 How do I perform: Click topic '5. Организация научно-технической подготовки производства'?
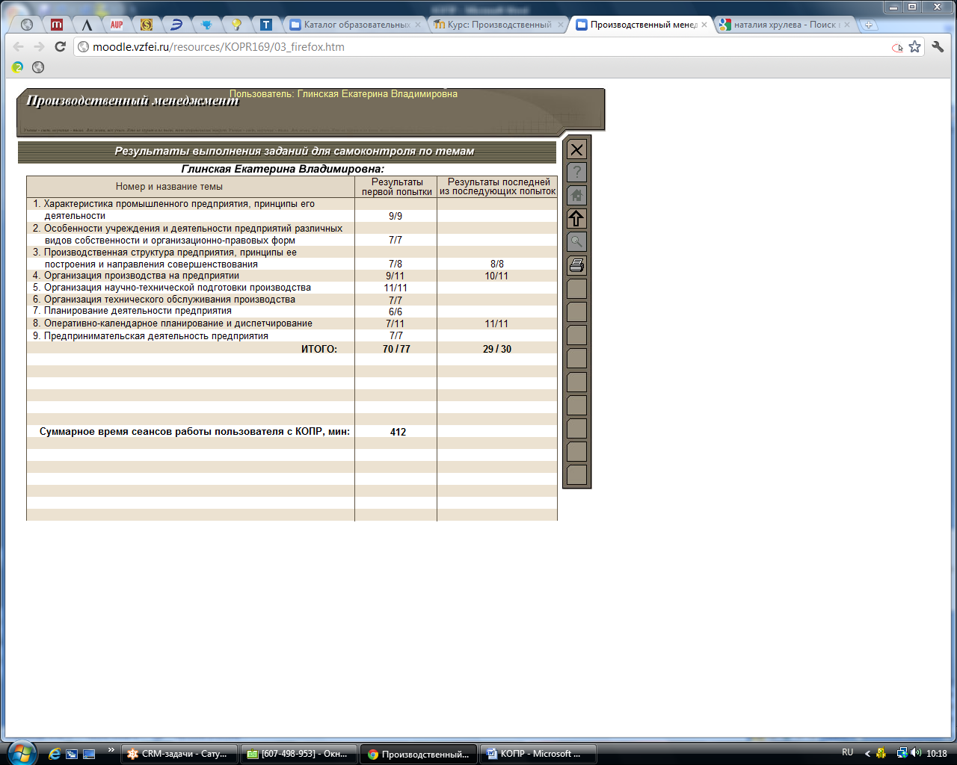click(172, 288)
